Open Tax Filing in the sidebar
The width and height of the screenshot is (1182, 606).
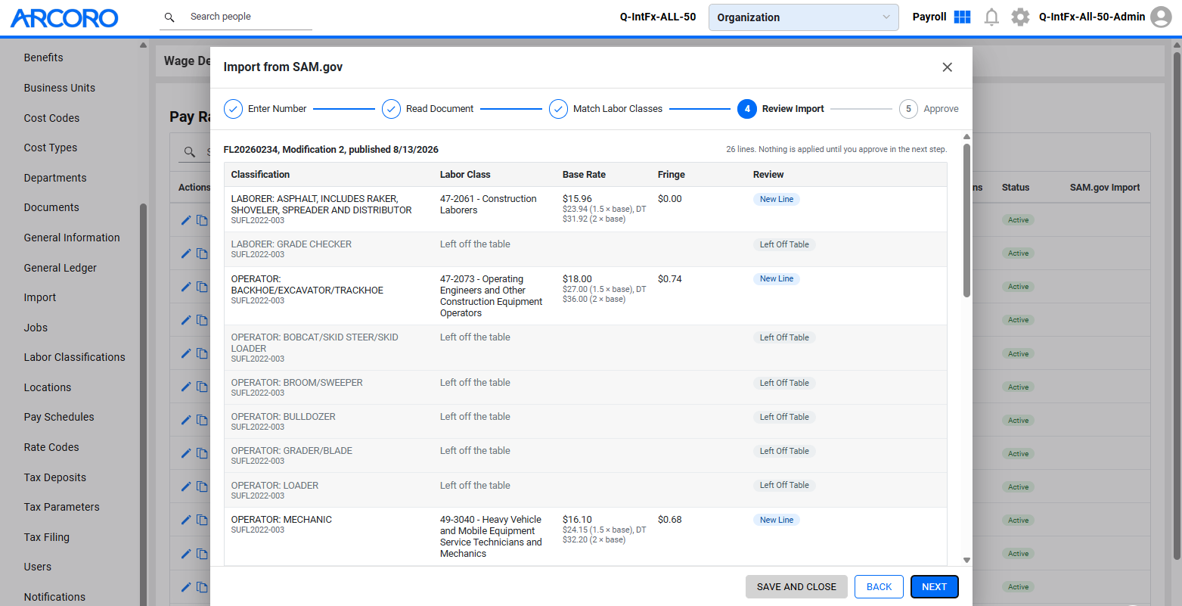coord(47,537)
